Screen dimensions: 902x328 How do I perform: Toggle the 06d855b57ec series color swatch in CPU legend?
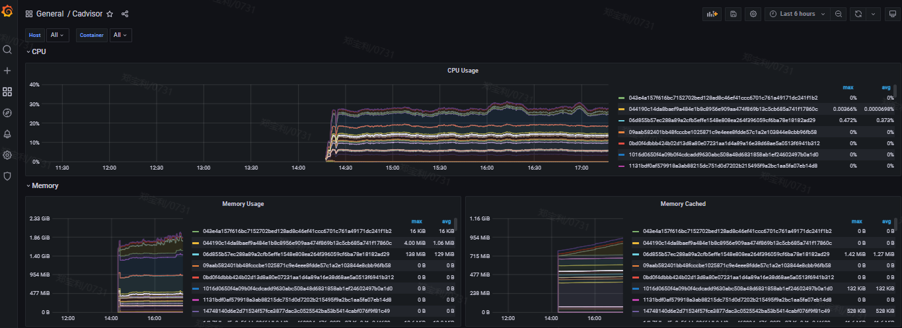[621, 120]
